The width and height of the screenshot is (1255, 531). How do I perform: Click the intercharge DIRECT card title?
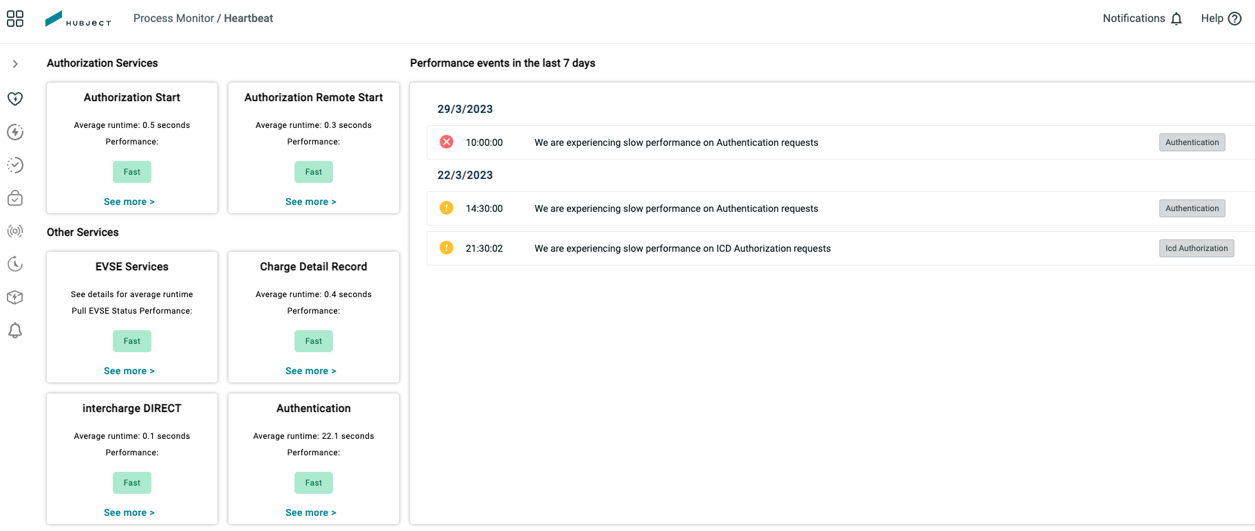click(x=132, y=409)
